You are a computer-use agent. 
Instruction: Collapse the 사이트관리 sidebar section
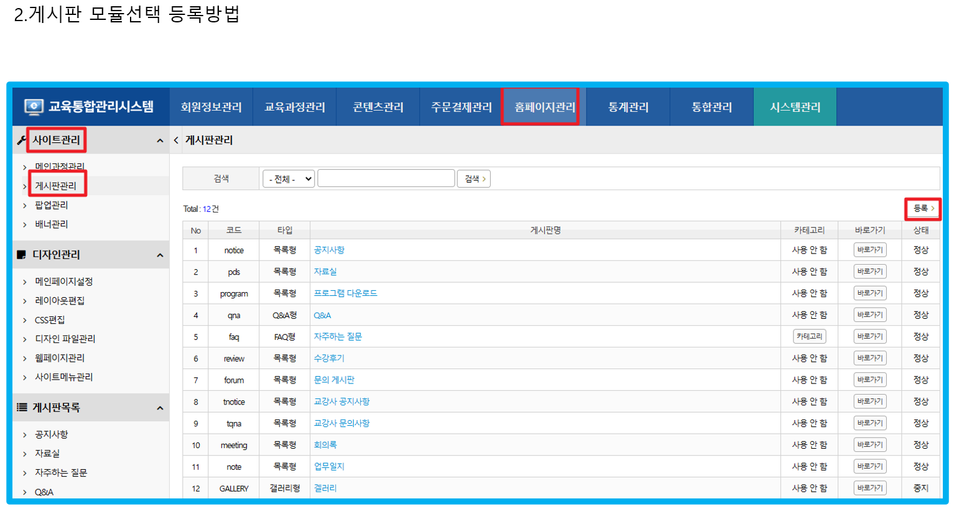[160, 141]
